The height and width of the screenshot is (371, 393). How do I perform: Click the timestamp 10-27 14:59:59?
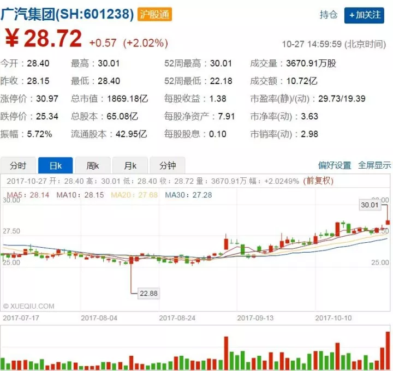pos(312,44)
